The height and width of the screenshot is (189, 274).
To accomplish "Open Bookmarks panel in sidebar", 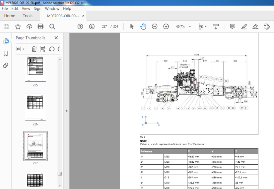I will [x=6, y=53].
